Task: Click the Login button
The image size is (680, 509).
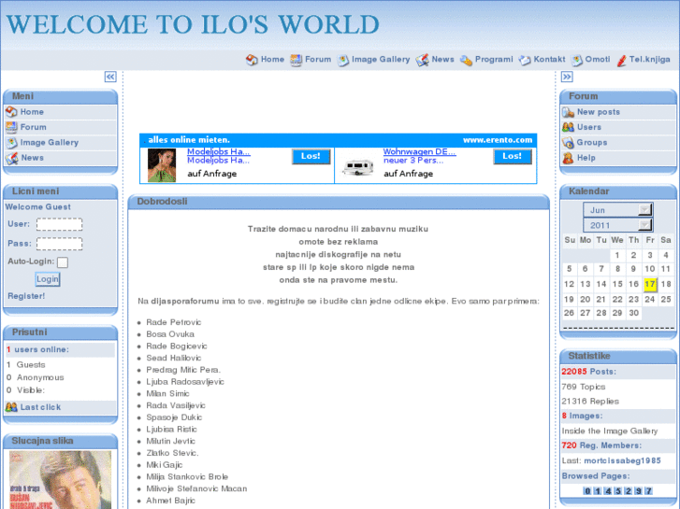Action: pyautogui.click(x=48, y=279)
